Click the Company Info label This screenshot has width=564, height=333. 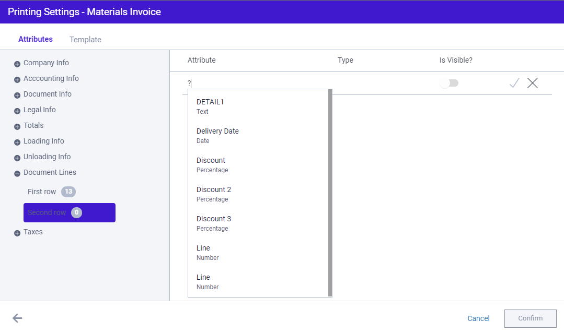(x=46, y=63)
